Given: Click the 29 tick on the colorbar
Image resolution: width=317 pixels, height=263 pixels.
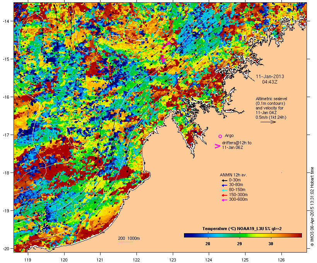Looking at the screenshot, I should [x=239, y=244].
